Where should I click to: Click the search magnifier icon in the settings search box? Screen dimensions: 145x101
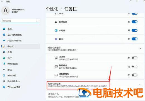37,21
